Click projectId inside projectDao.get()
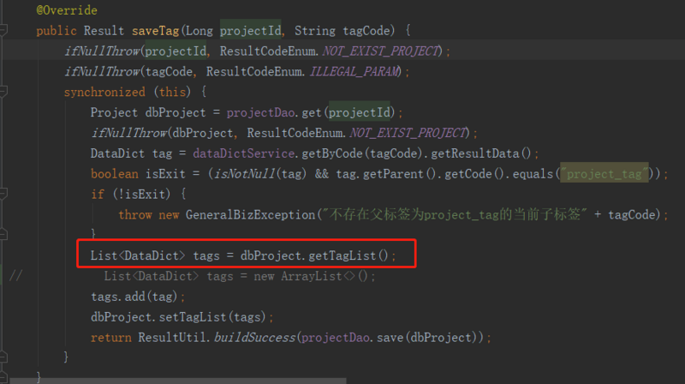Viewport: 685px width, 384px height. coord(359,112)
